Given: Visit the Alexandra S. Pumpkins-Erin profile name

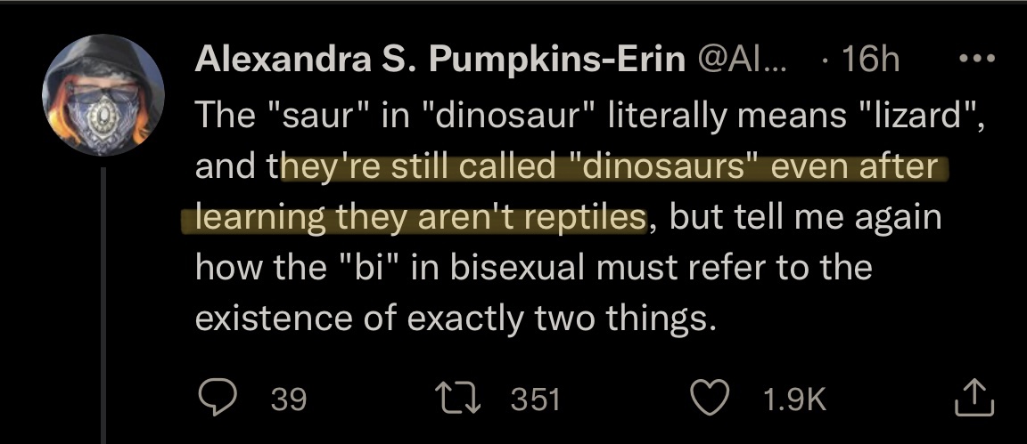Looking at the screenshot, I should click(440, 61).
